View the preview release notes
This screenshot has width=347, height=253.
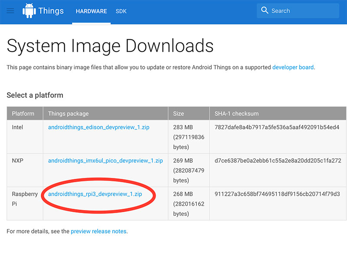click(98, 231)
